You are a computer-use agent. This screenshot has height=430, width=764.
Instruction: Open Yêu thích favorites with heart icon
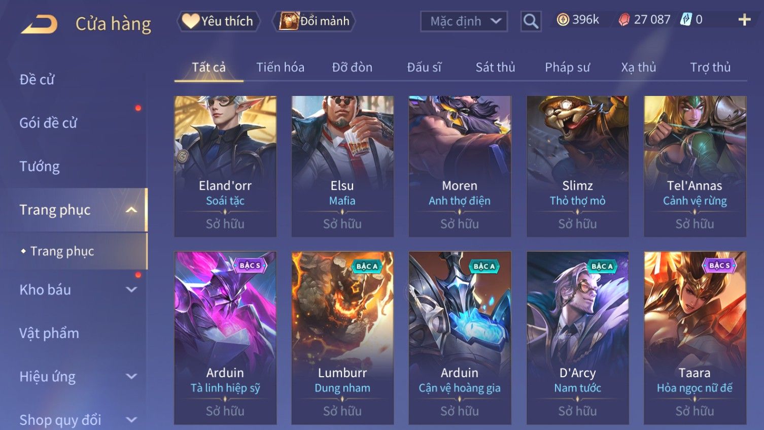pyautogui.click(x=218, y=21)
